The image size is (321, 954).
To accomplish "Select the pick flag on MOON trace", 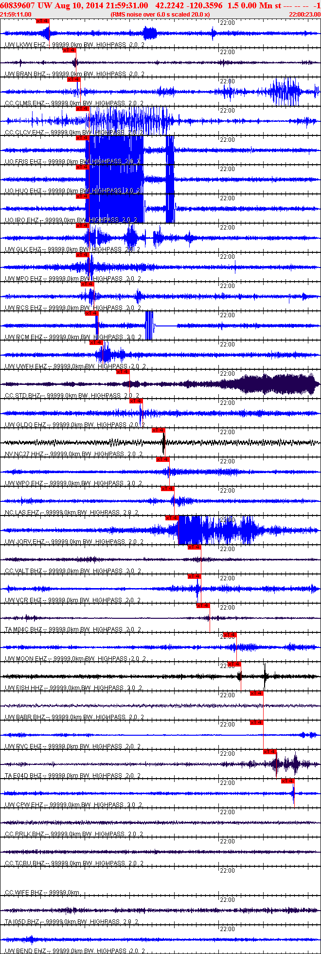I will click(x=230, y=635).
